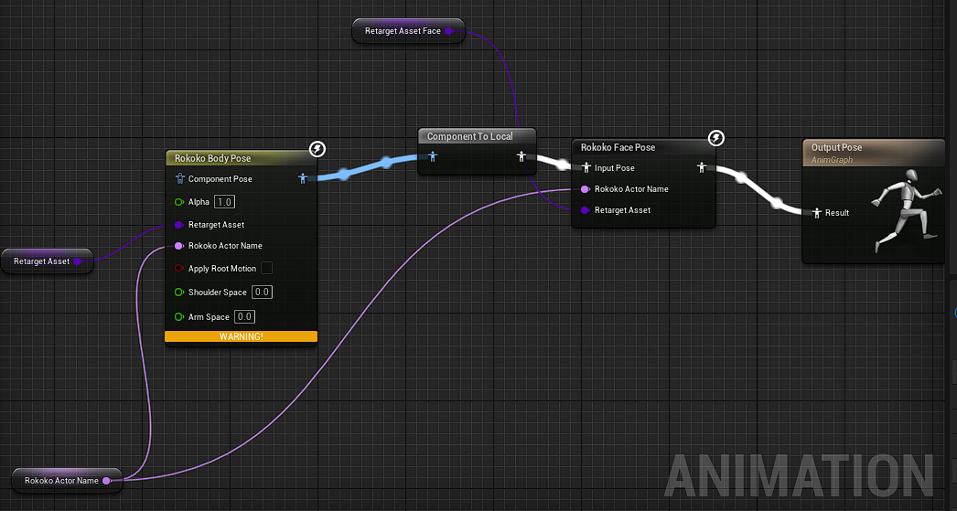Select the Rokoko Body Pose node title
The width and height of the screenshot is (957, 511).
[212, 158]
